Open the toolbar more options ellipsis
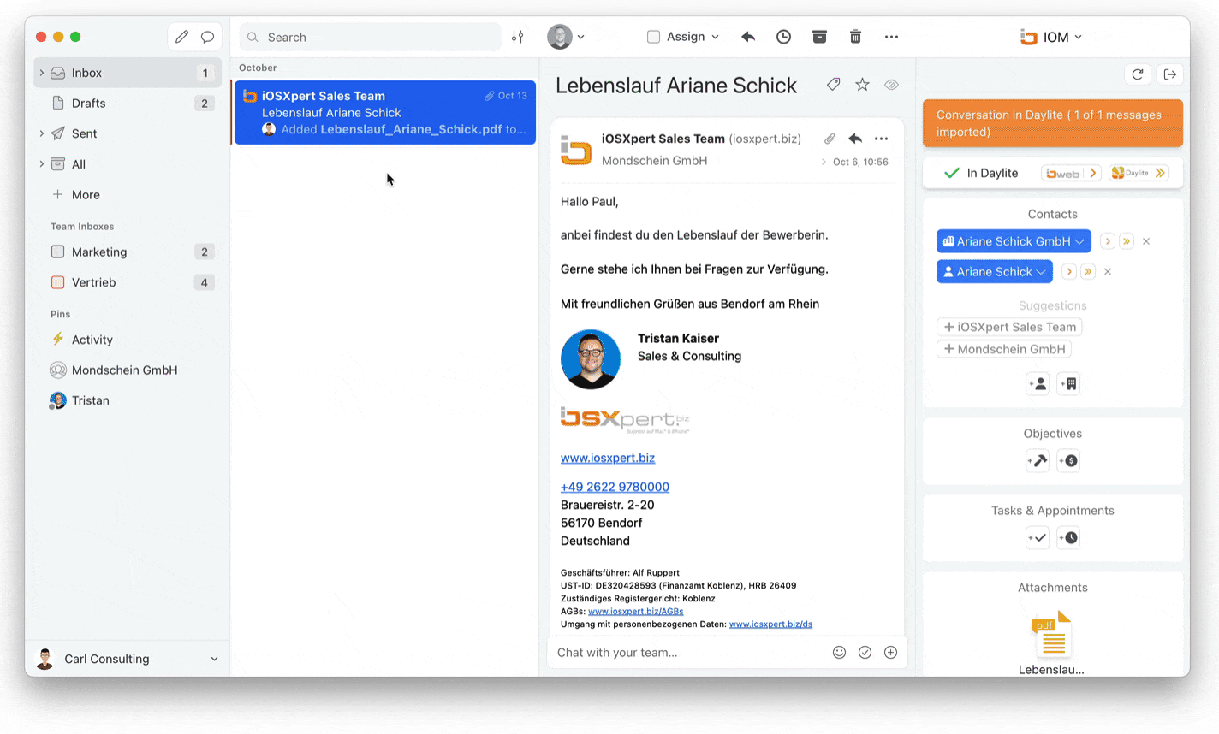Viewport: 1219px width, 734px height. point(891,37)
